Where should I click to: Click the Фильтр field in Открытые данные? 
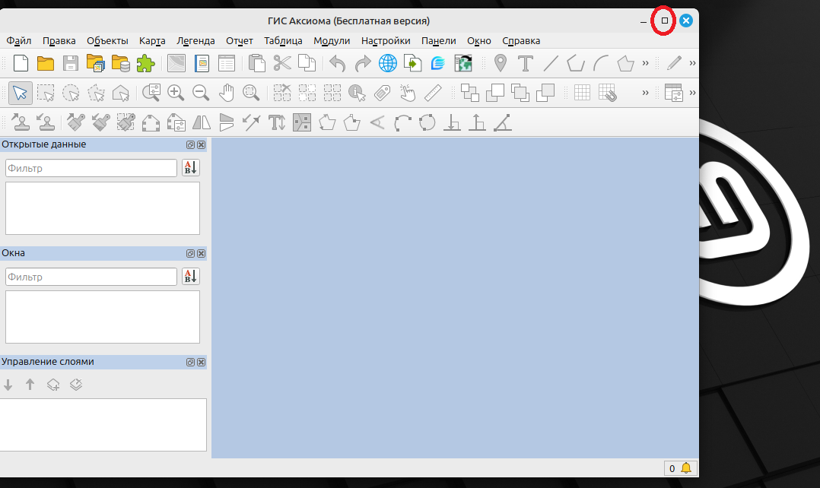[91, 168]
